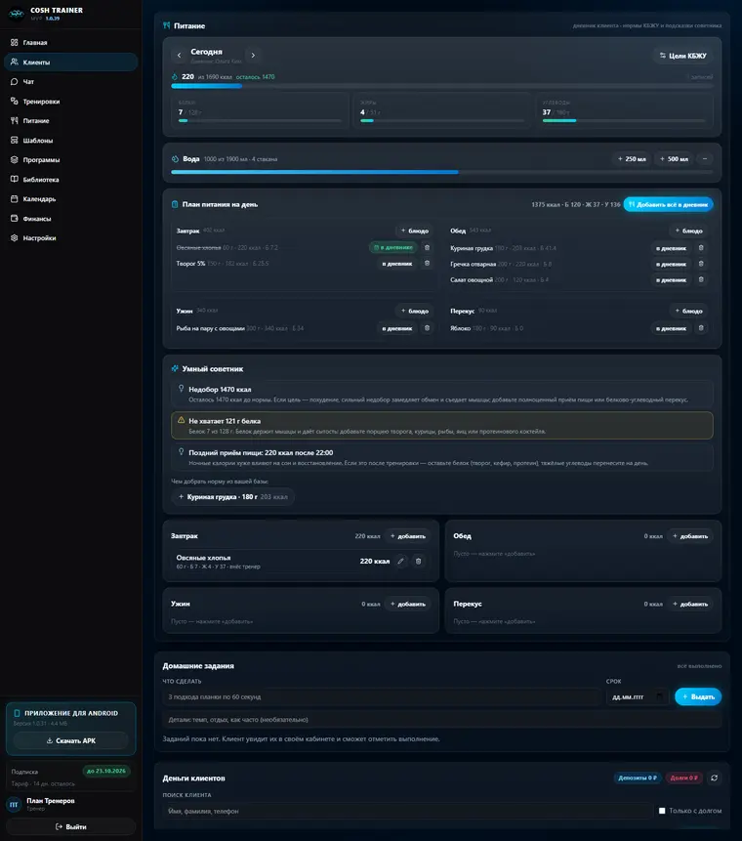Viewport: 742px width, 841px height.
Task: Click the Не хватает 121 г белка warning
Action: point(441,426)
